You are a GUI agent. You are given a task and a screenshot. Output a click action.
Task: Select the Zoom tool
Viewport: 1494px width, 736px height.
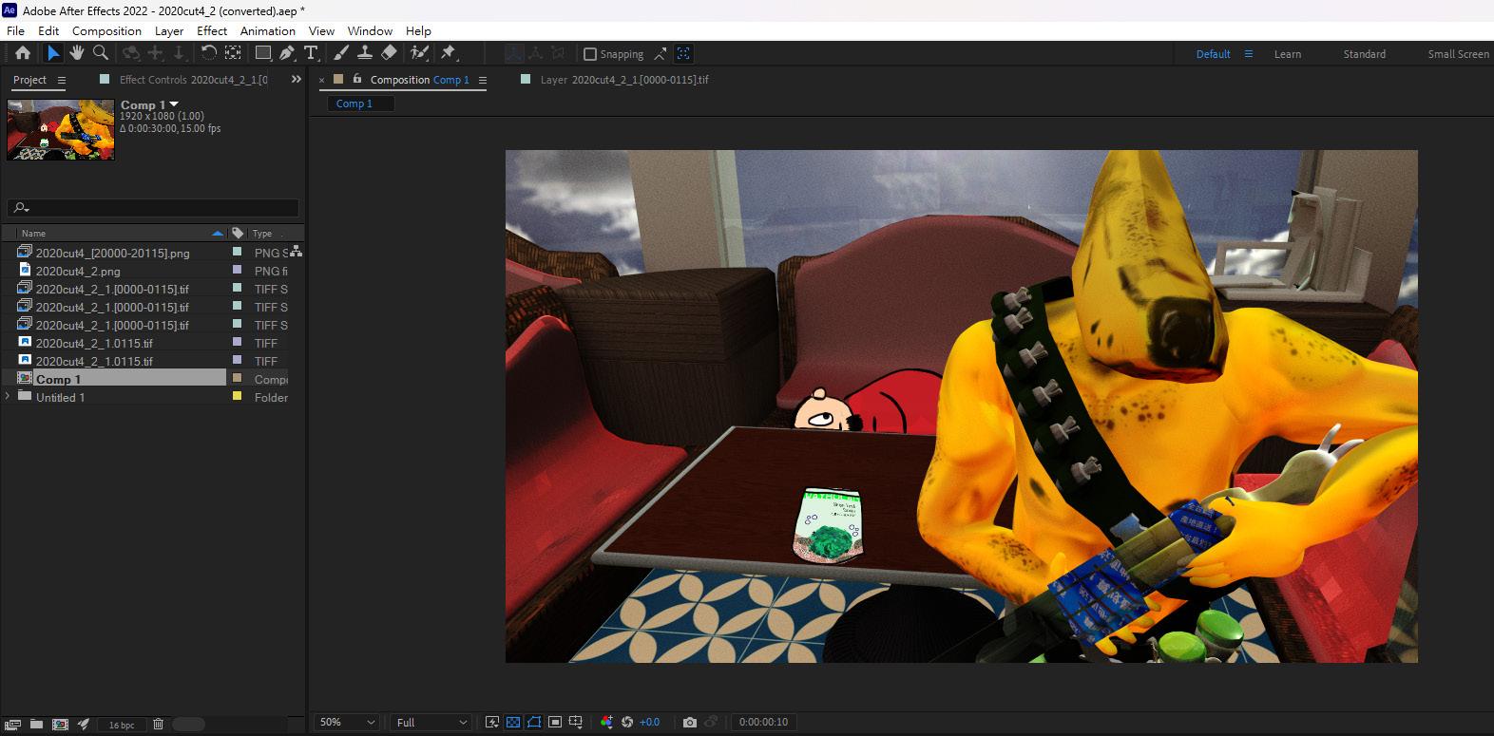coord(101,53)
